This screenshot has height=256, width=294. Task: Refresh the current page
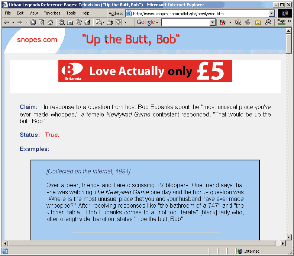click(42, 23)
